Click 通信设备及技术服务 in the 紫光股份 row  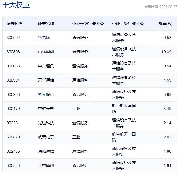124,94
